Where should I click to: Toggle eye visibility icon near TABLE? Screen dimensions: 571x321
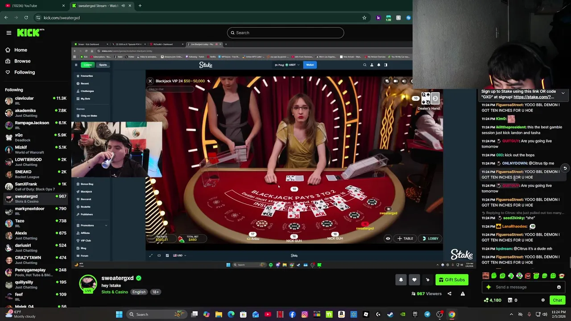388,239
